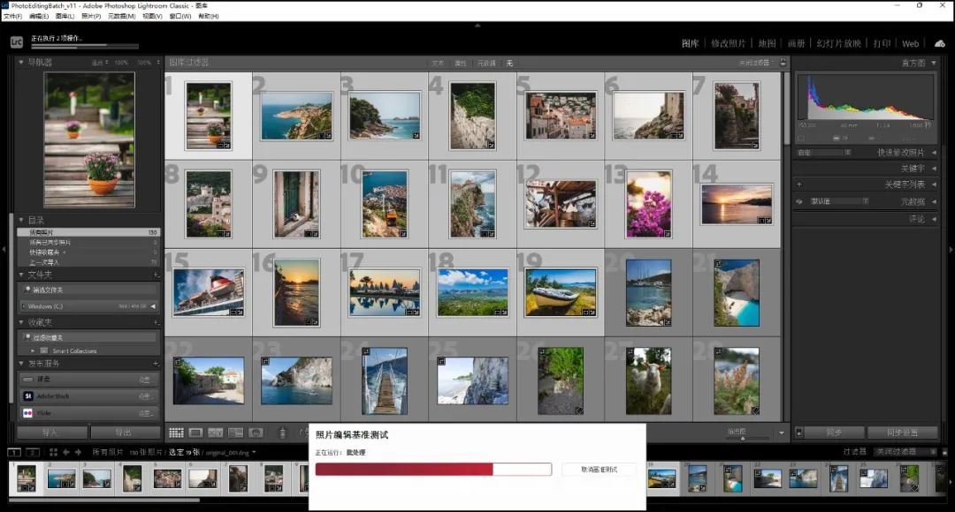The image size is (955, 512).
Task: Show second window display button 2
Action: [x=33, y=452]
